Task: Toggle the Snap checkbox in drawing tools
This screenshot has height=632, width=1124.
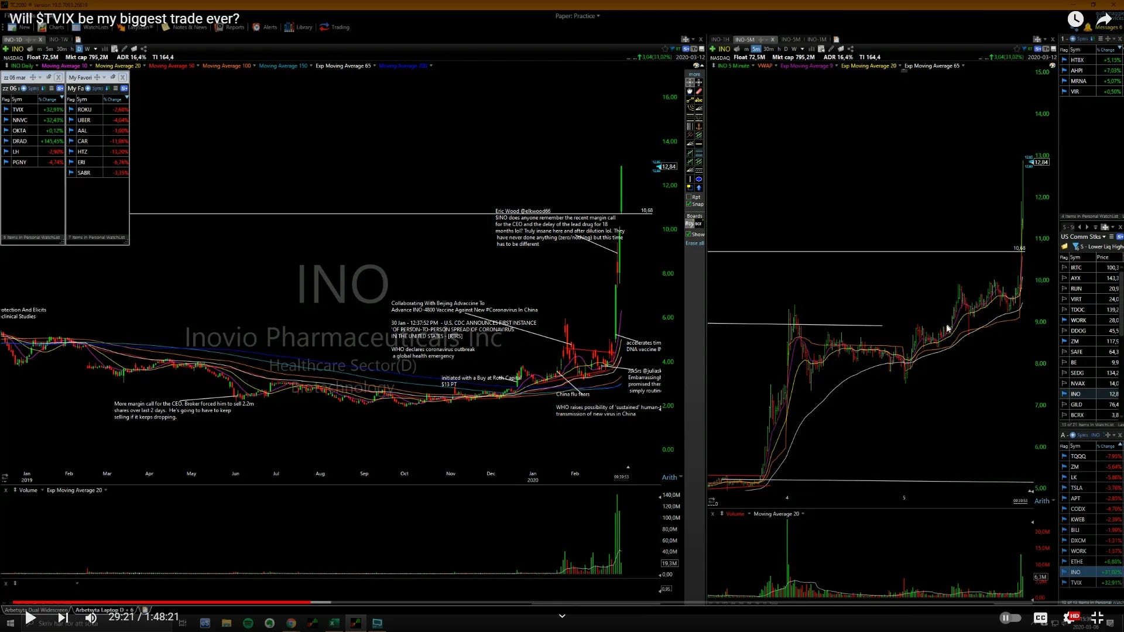Action: (x=689, y=204)
